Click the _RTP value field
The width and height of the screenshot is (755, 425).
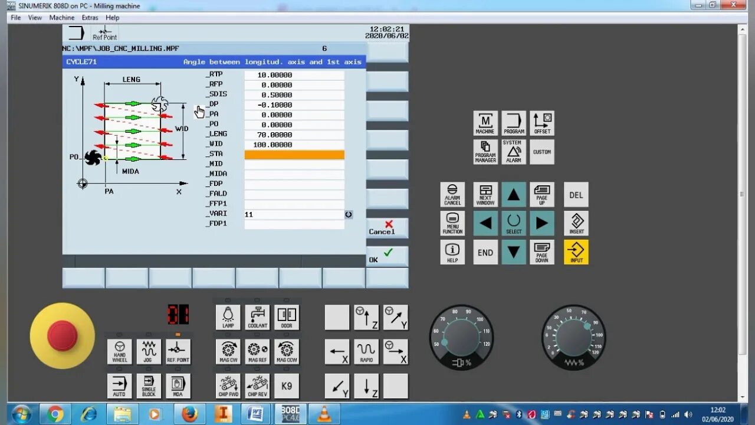tap(294, 75)
